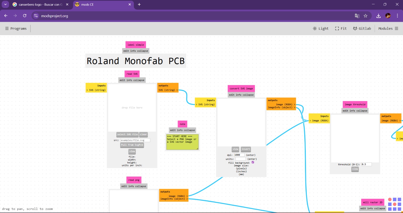Click the read SVG input SVG (string) port

pos(96,90)
